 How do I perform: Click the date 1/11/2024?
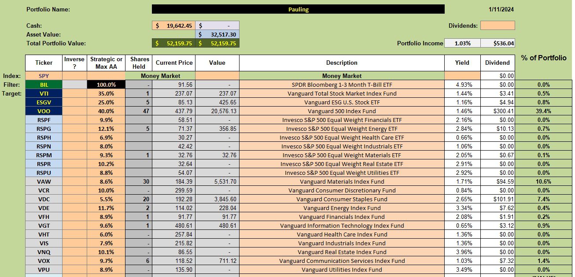[501, 9]
